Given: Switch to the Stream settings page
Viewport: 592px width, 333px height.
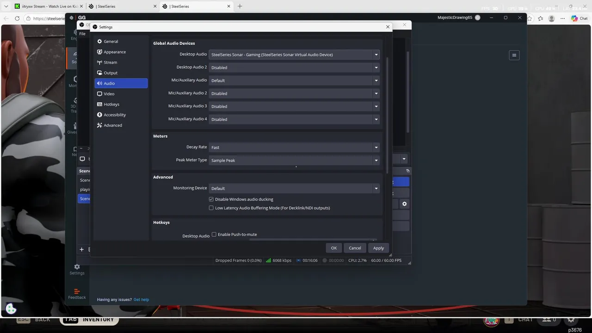Looking at the screenshot, I should coord(121,62).
